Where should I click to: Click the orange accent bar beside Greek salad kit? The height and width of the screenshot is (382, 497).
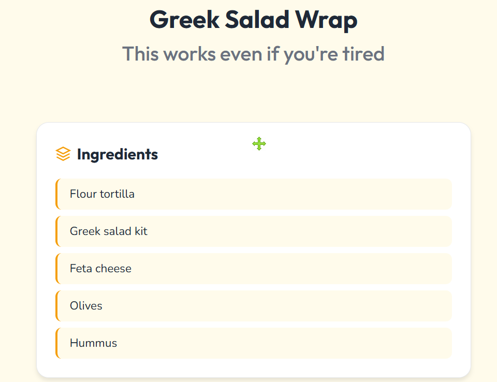[x=57, y=231]
